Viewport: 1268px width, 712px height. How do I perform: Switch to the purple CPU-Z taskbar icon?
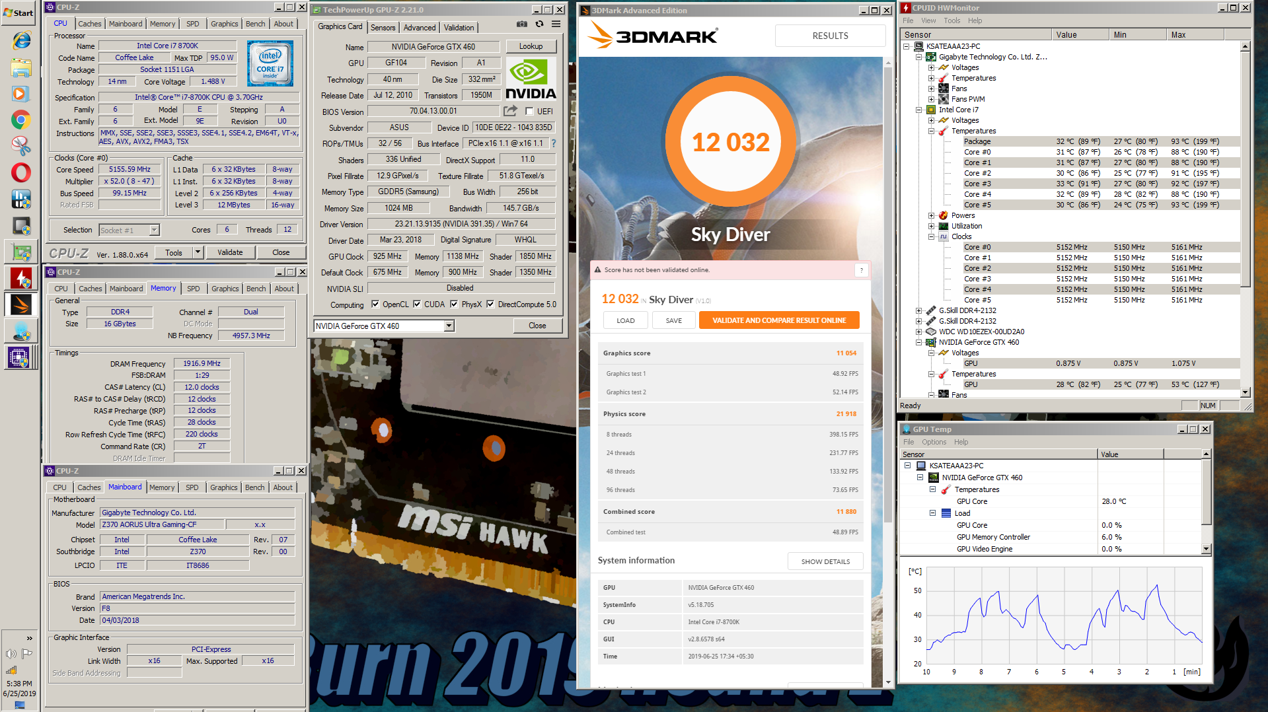click(x=19, y=357)
